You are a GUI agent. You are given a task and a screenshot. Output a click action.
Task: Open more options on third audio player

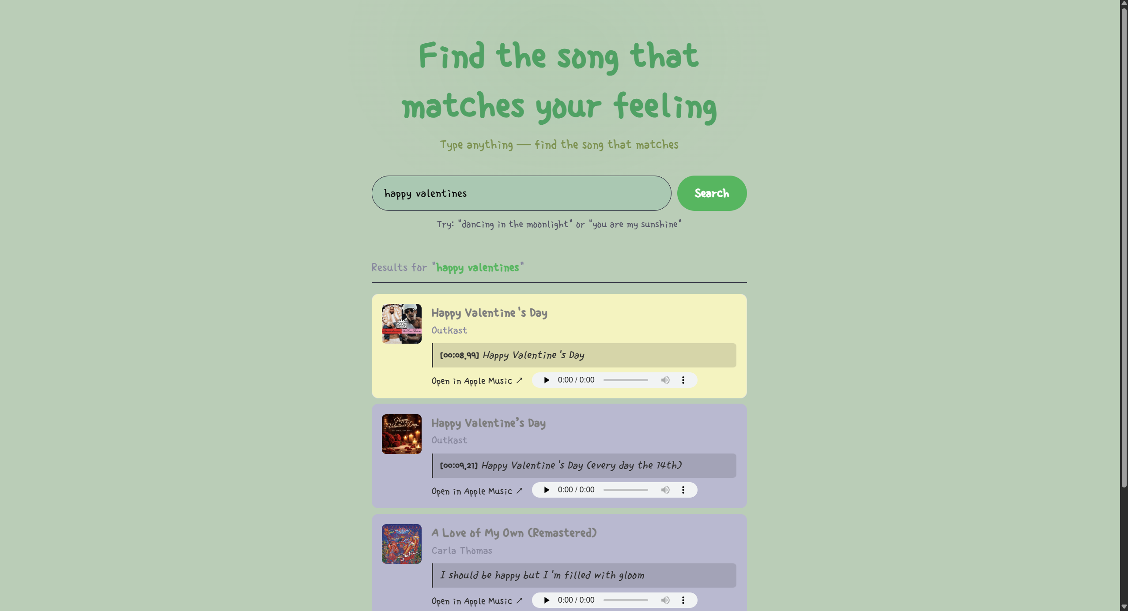coord(683,600)
